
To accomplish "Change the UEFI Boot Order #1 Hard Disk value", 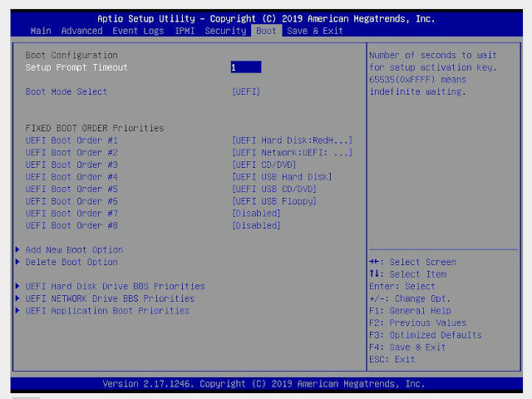I will coord(292,140).
